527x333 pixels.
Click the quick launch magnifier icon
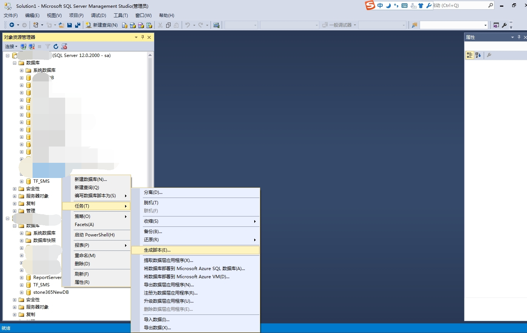(x=491, y=5)
